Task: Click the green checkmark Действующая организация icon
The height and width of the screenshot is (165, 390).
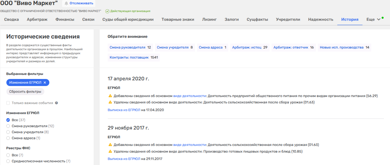Action: click(107, 11)
